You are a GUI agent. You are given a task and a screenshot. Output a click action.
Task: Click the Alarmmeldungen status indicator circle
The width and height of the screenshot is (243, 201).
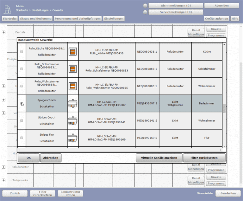point(145,6)
